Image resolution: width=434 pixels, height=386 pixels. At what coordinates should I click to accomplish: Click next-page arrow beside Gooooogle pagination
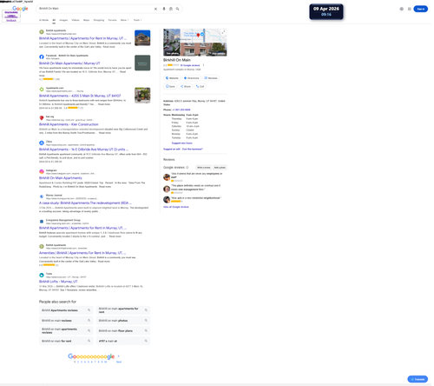pos(120,357)
